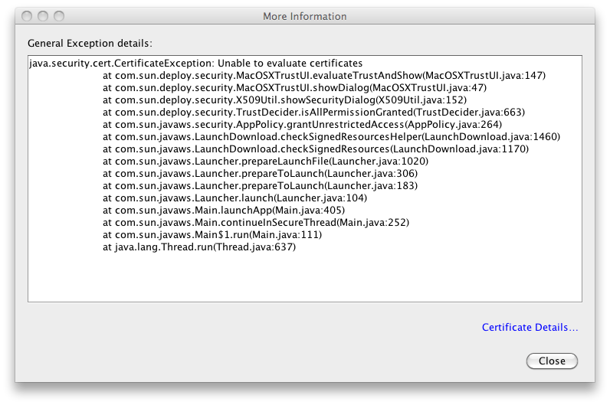Click the leftmost window close control

[x=27, y=16]
